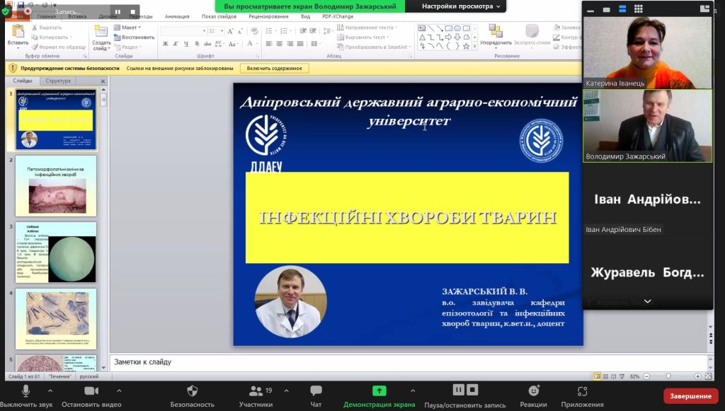The height and width of the screenshot is (411, 725).
Task: Open the Review (Рецензирование) ribbon tab
Action: pyautogui.click(x=268, y=17)
